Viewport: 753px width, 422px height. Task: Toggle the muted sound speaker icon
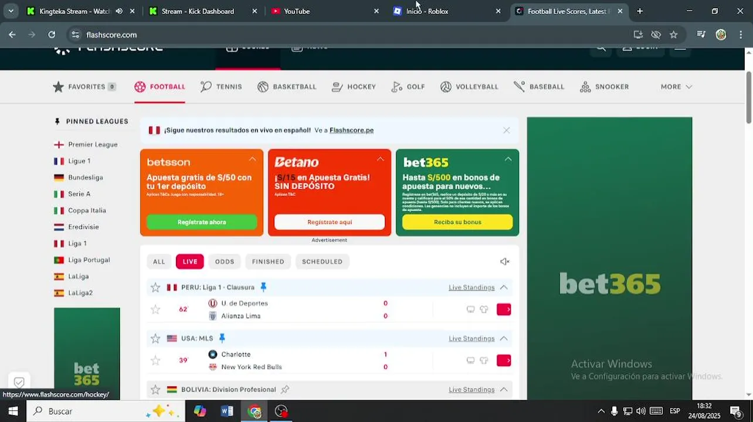pyautogui.click(x=504, y=261)
